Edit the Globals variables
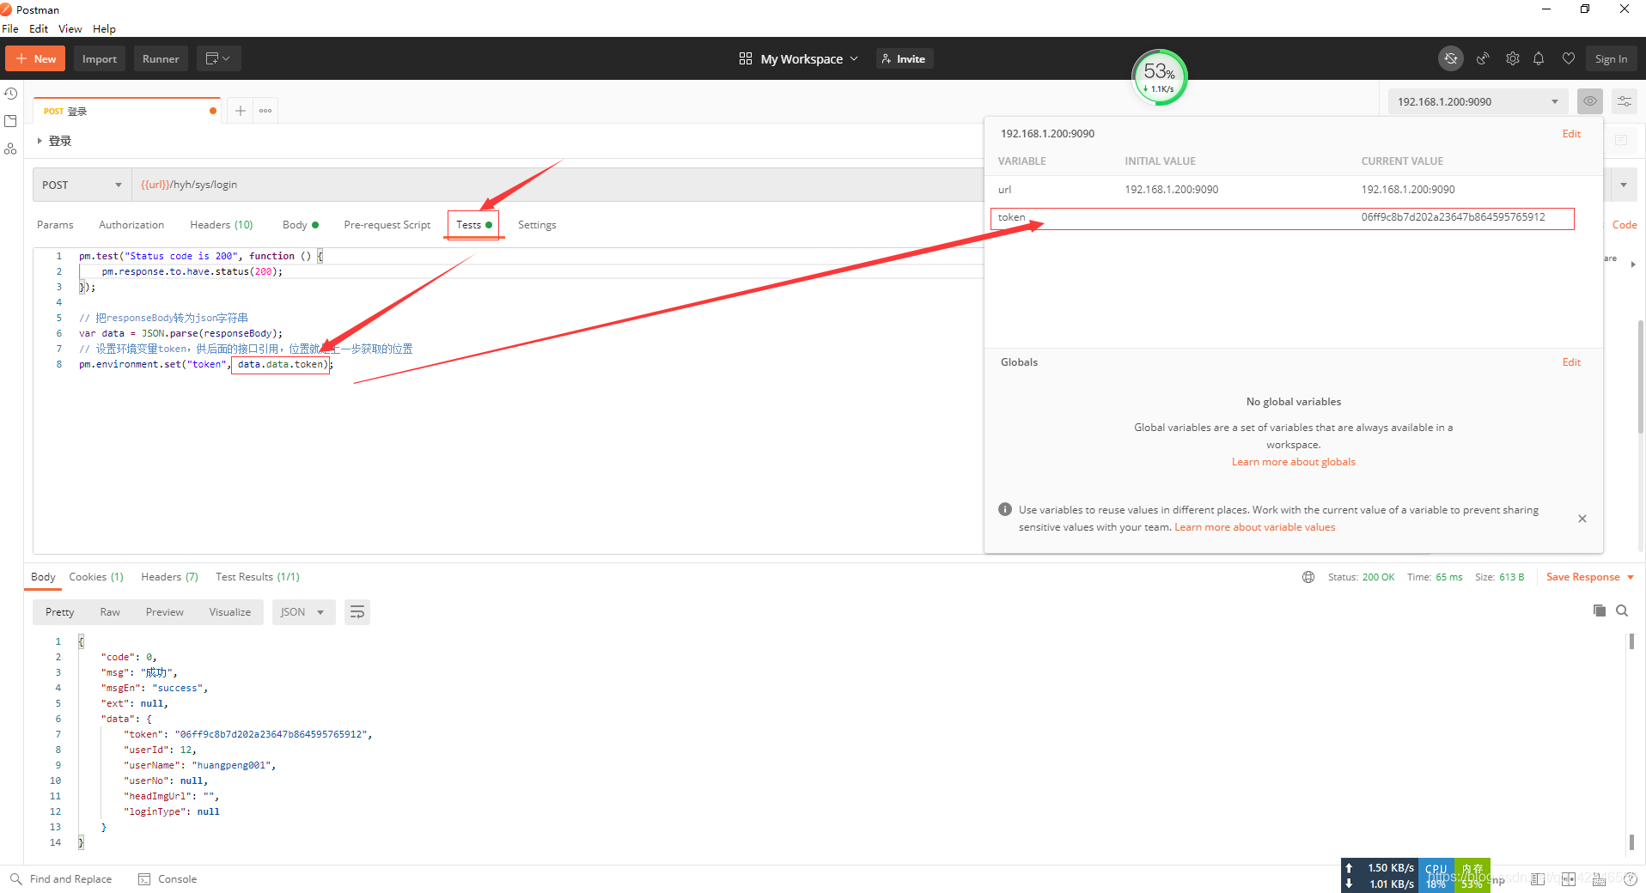The height and width of the screenshot is (893, 1646). coord(1571,362)
